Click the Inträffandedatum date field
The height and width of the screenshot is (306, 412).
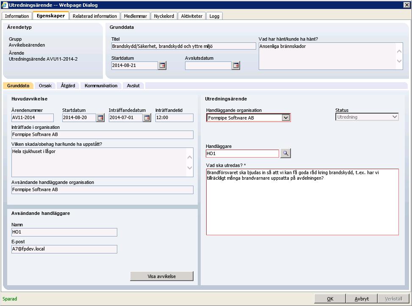click(126, 117)
